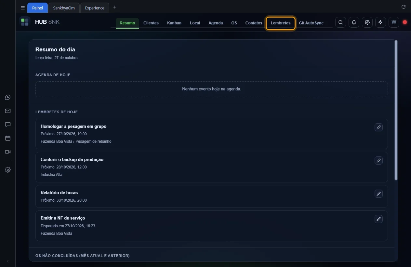Image resolution: width=411 pixels, height=267 pixels.
Task: Click the search magnifier button in header
Action: [340, 22]
